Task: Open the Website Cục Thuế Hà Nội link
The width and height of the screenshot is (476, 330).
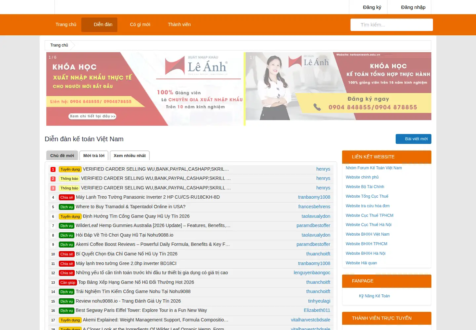Action: tap(369, 225)
